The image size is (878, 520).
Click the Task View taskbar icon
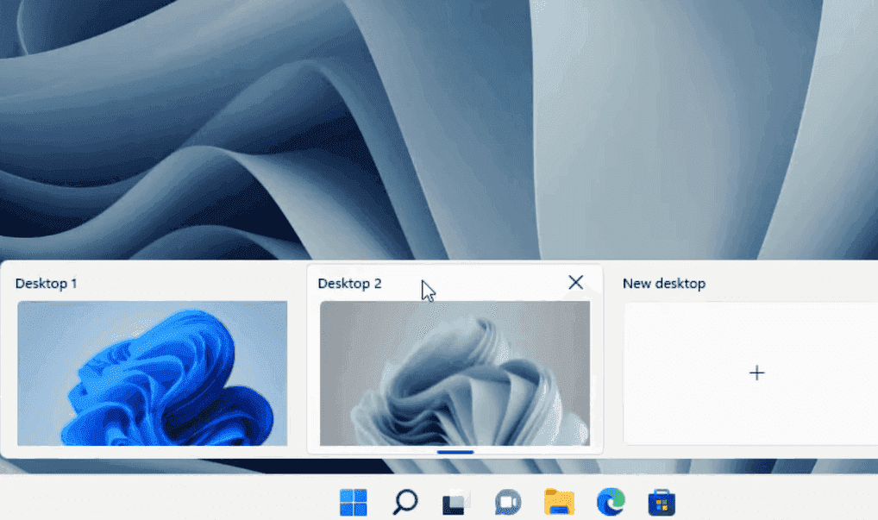(456, 502)
